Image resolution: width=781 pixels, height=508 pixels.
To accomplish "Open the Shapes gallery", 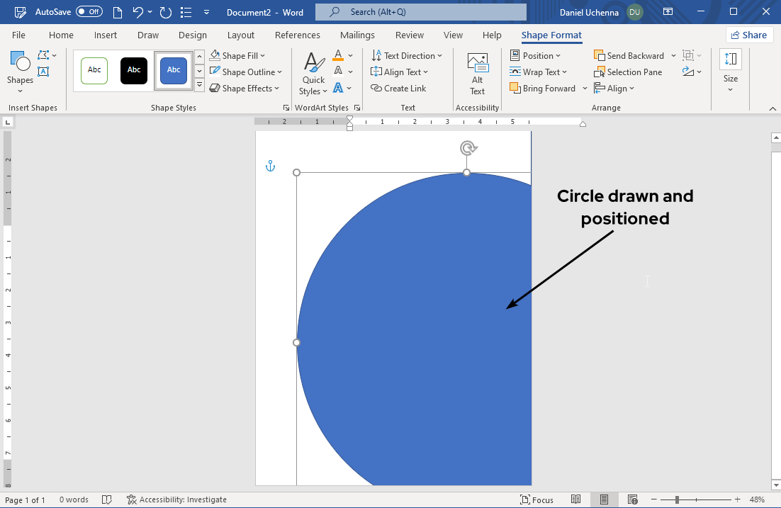I will pos(20,68).
